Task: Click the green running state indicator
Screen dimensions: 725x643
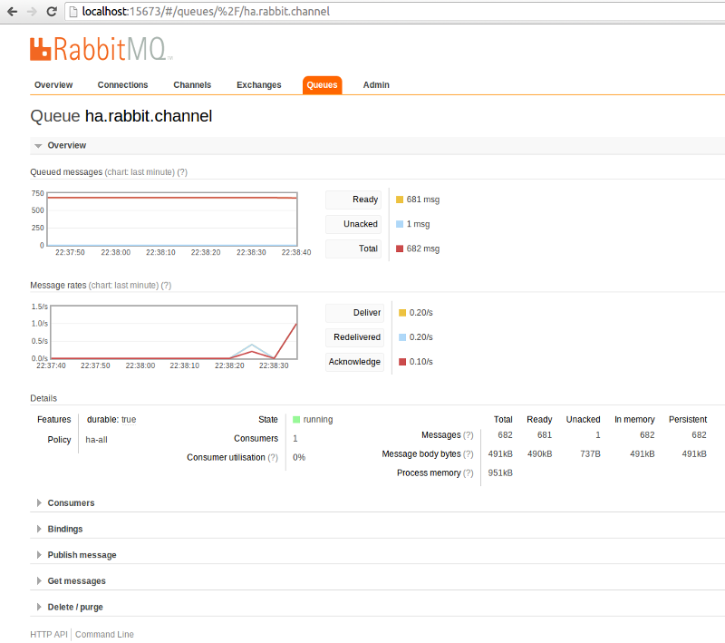Action: (x=296, y=420)
